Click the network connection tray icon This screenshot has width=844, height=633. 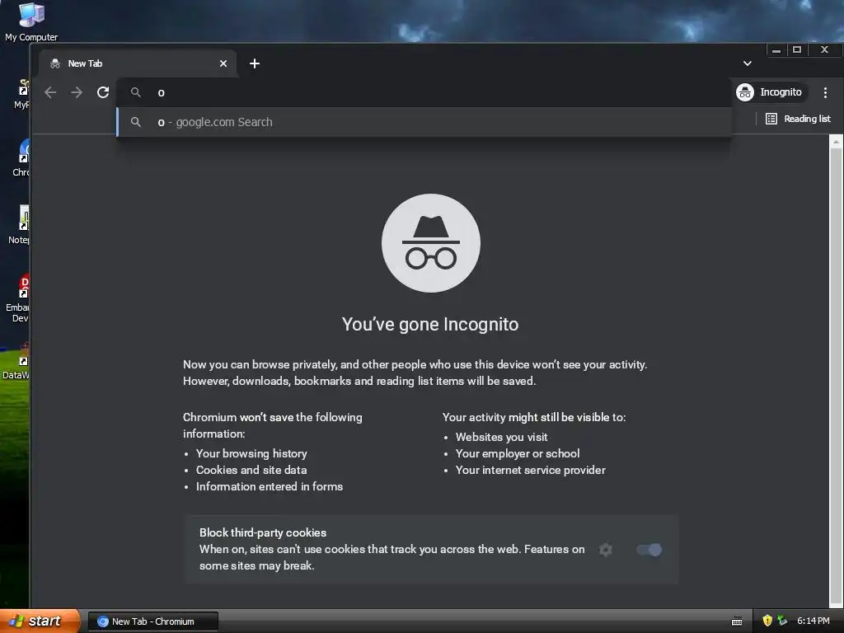pos(782,621)
